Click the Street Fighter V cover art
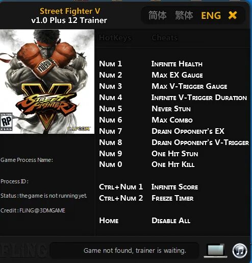This screenshot has height=263, width=252. tap(47, 82)
